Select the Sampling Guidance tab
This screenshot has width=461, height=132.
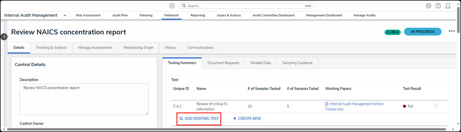(x=297, y=63)
